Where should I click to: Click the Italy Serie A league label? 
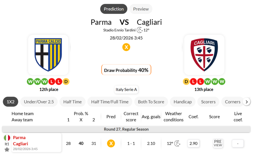click(x=126, y=89)
